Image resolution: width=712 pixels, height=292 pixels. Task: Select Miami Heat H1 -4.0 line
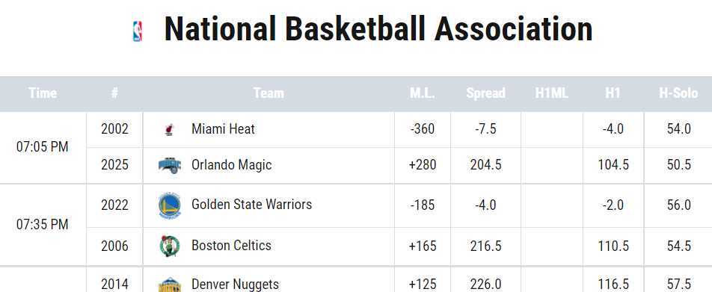[x=613, y=129]
